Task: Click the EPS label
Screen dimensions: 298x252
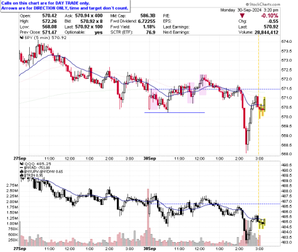Action: click(167, 21)
